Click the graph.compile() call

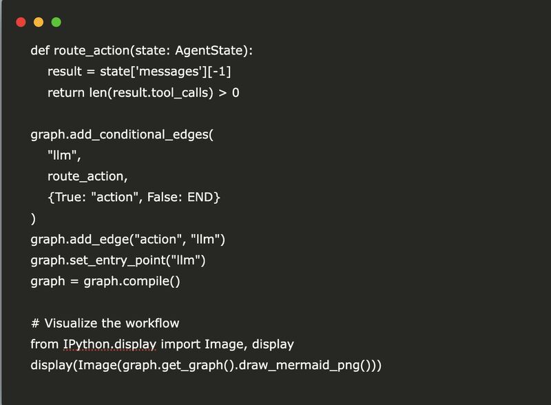(x=132, y=282)
